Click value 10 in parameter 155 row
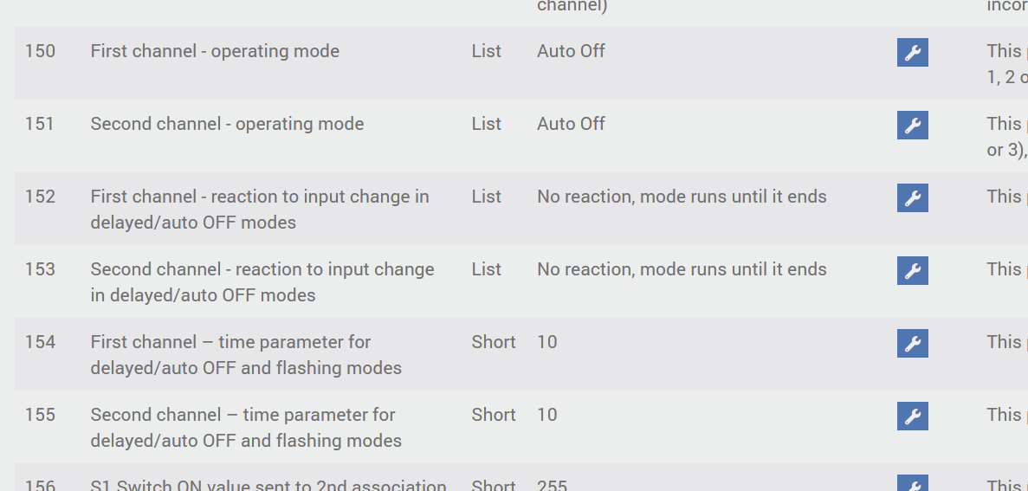1028x491 pixels. [x=547, y=415]
